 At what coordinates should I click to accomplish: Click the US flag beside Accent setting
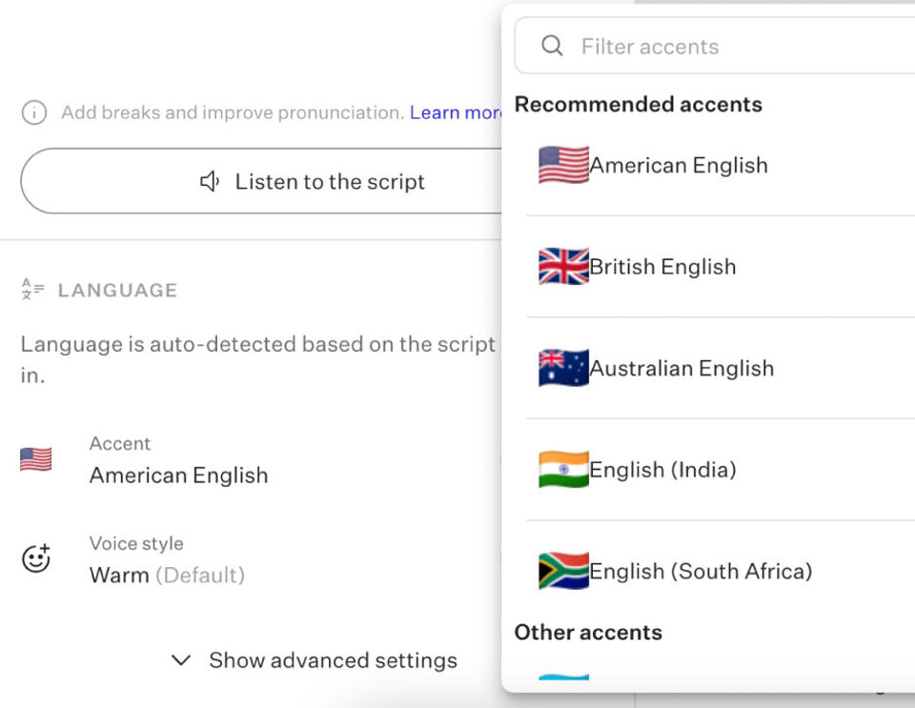[x=36, y=459]
